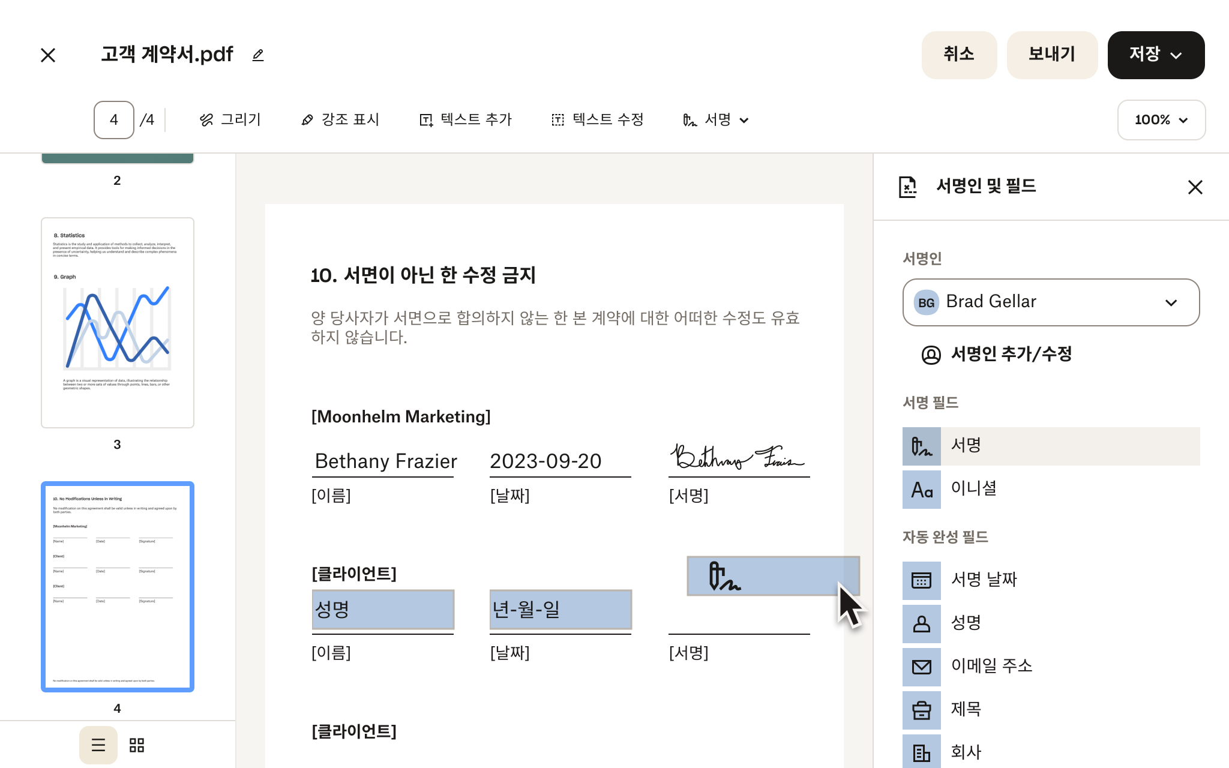Image resolution: width=1229 pixels, height=768 pixels.
Task: Close the 서명인 및 필드 panel
Action: click(1195, 187)
